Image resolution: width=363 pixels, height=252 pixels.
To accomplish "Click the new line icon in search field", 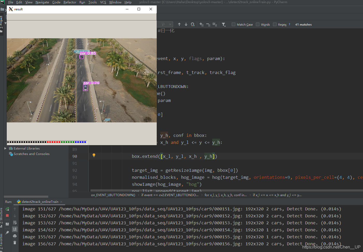I will point(163,24).
